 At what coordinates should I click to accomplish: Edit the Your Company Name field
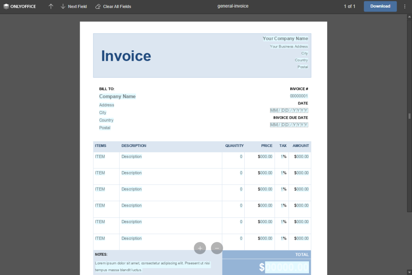pyautogui.click(x=285, y=38)
